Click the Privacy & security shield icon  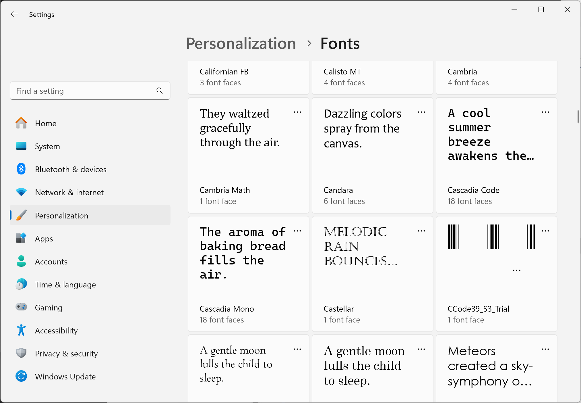tap(21, 353)
